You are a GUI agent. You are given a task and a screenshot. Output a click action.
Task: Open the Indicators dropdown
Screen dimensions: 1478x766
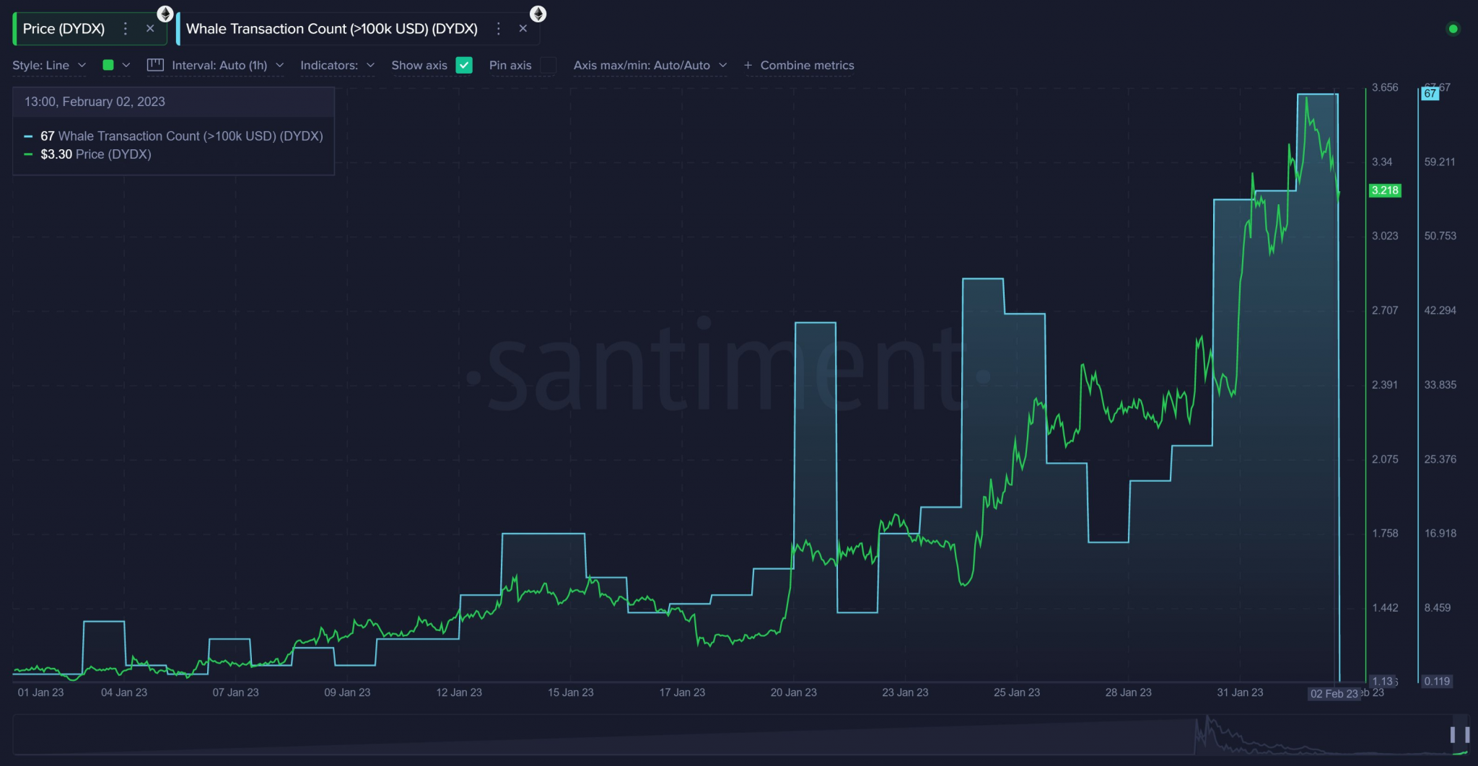[338, 66]
